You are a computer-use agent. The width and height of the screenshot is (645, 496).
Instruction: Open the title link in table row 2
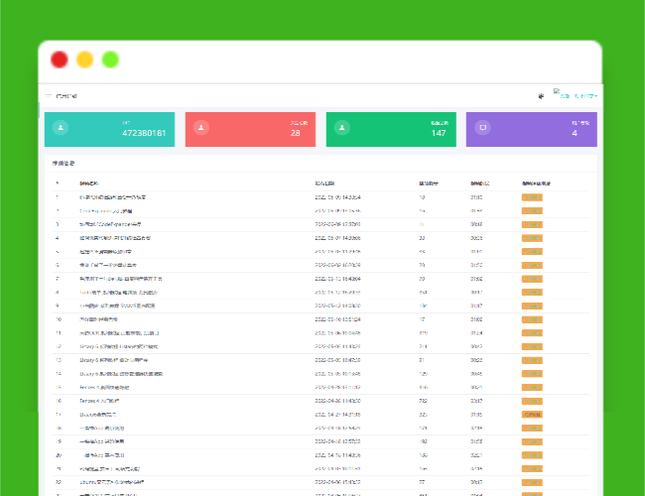[x=105, y=211]
